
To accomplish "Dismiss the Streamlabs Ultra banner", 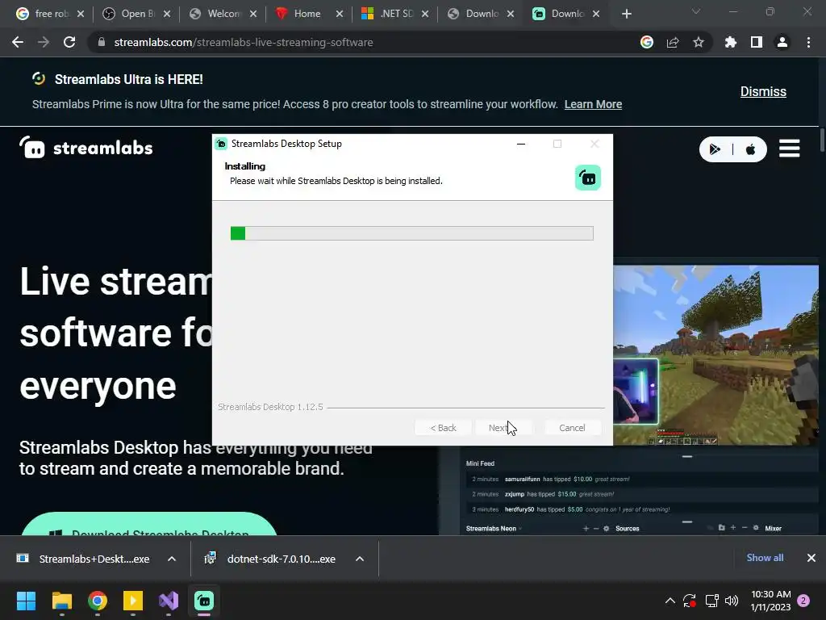I will [763, 91].
